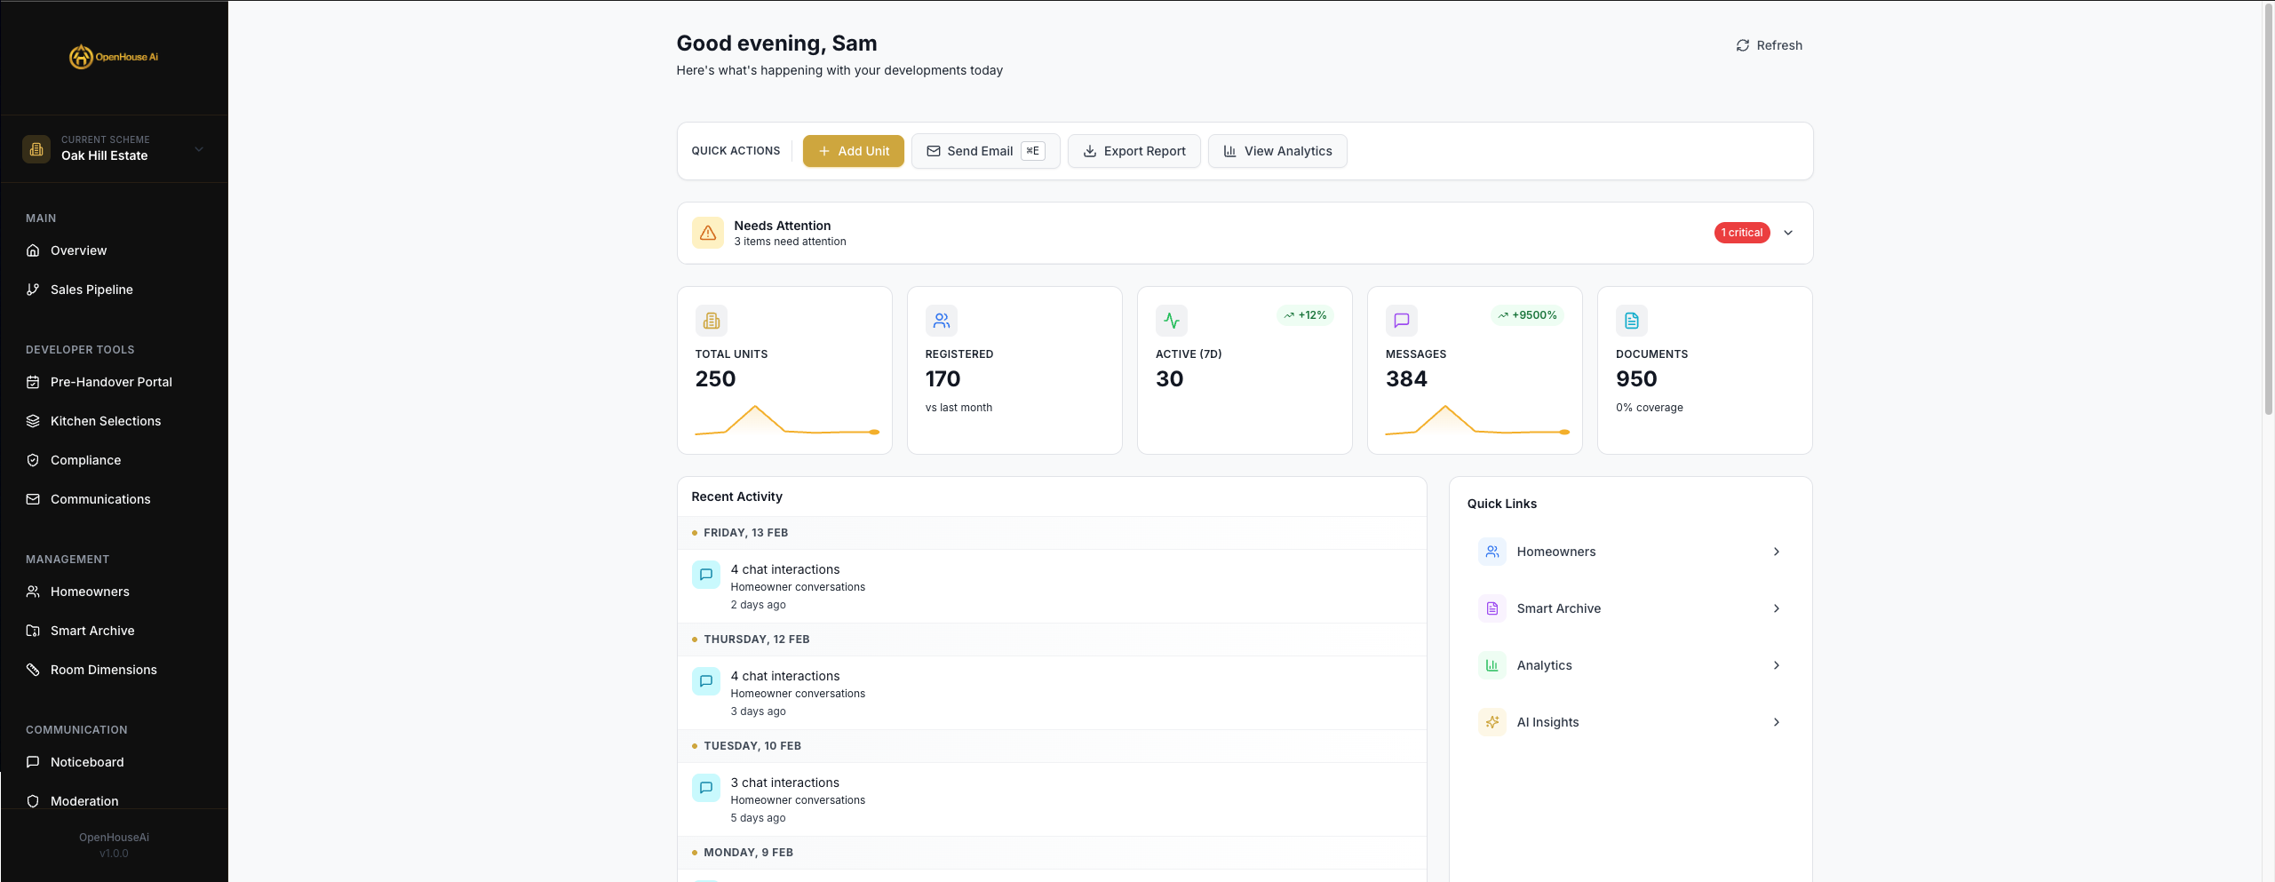Click the Kitchen Selections stacked-layers icon
The height and width of the screenshot is (882, 2275).
point(33,421)
